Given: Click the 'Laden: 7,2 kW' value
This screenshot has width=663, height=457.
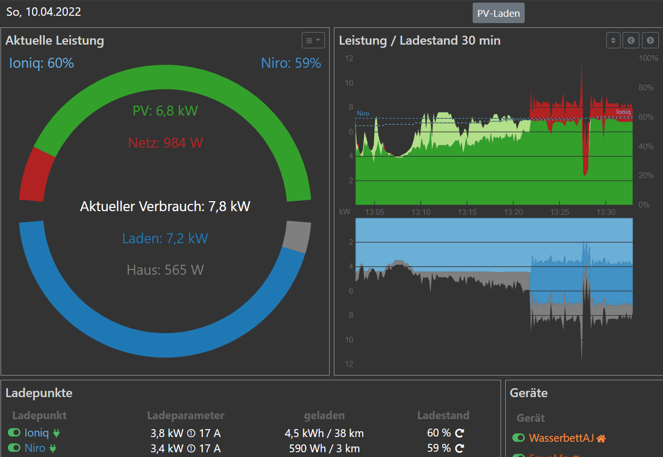Looking at the screenshot, I should click(x=165, y=238).
